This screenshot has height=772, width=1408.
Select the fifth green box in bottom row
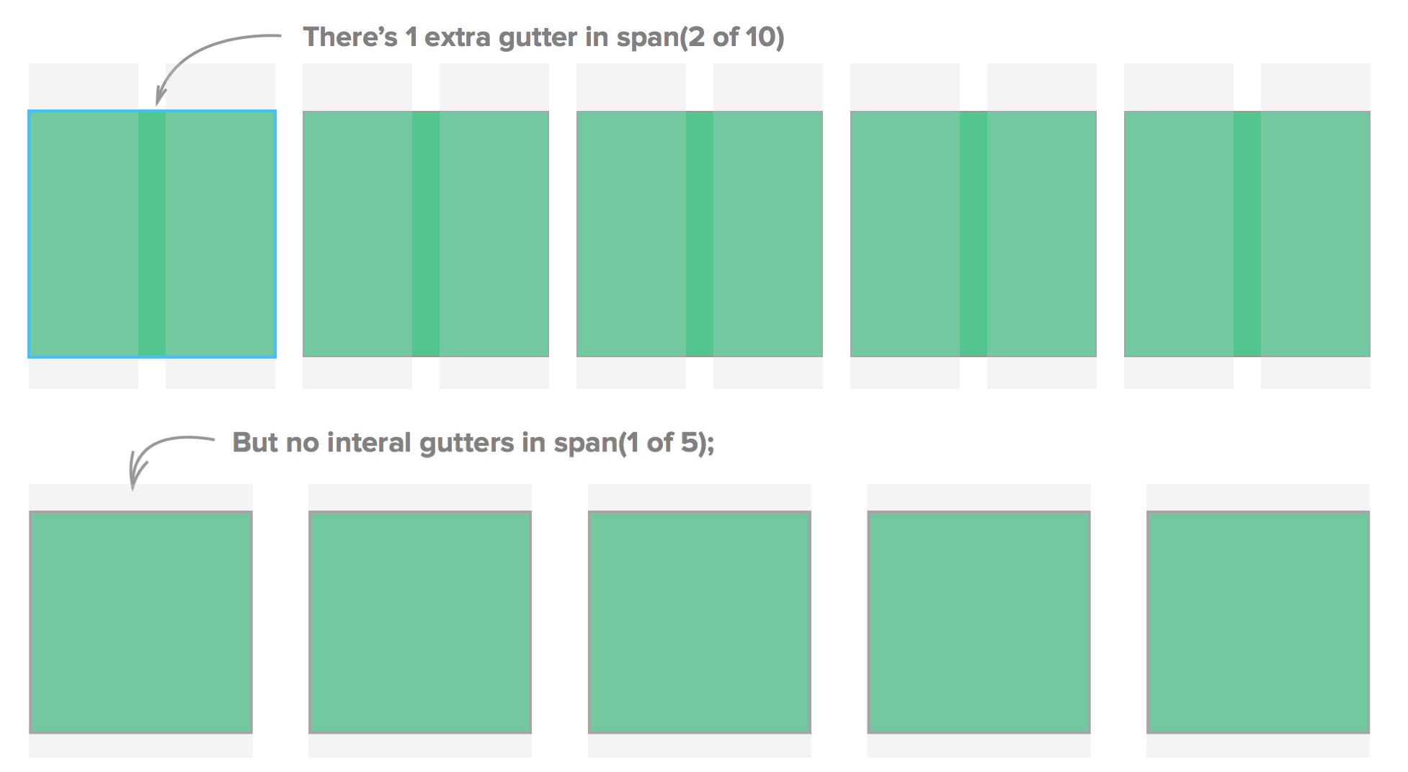point(1258,622)
